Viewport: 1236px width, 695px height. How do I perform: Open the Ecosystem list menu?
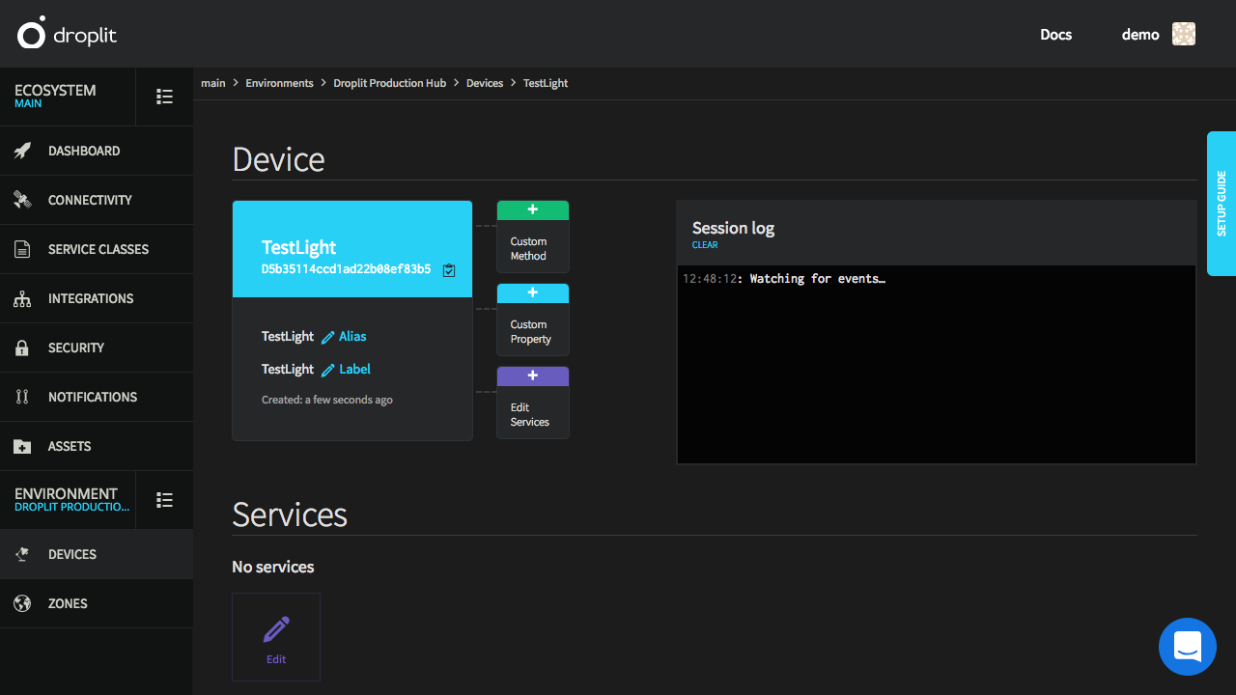click(x=164, y=97)
